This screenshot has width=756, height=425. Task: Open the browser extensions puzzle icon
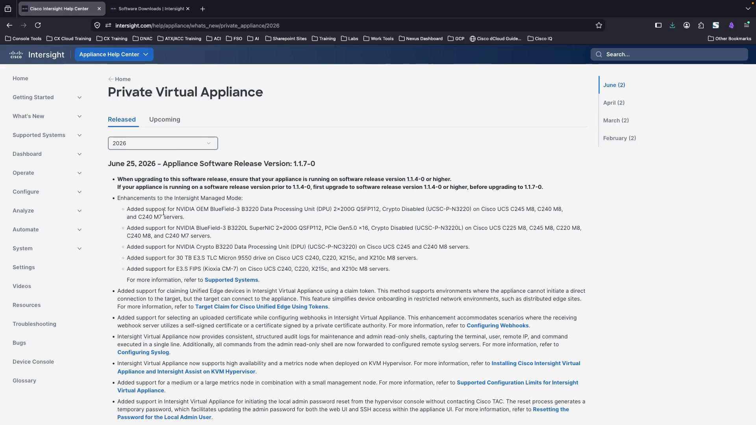[701, 25]
